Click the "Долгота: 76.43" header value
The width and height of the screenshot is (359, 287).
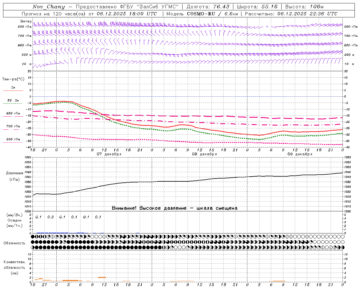click(208, 7)
